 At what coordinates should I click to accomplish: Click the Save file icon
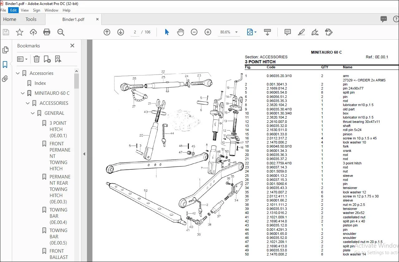(6, 32)
